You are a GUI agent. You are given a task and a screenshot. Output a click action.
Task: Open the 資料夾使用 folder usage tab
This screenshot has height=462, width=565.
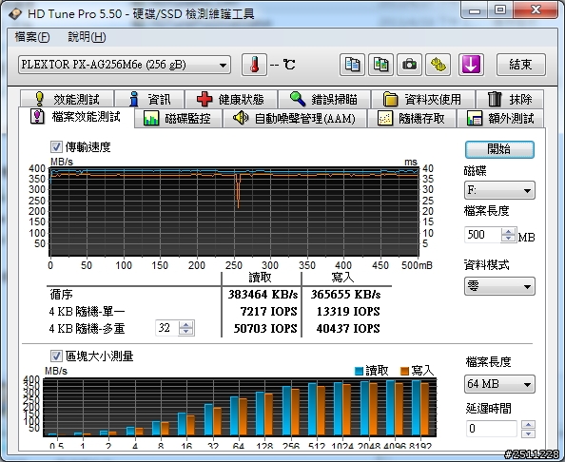click(422, 99)
